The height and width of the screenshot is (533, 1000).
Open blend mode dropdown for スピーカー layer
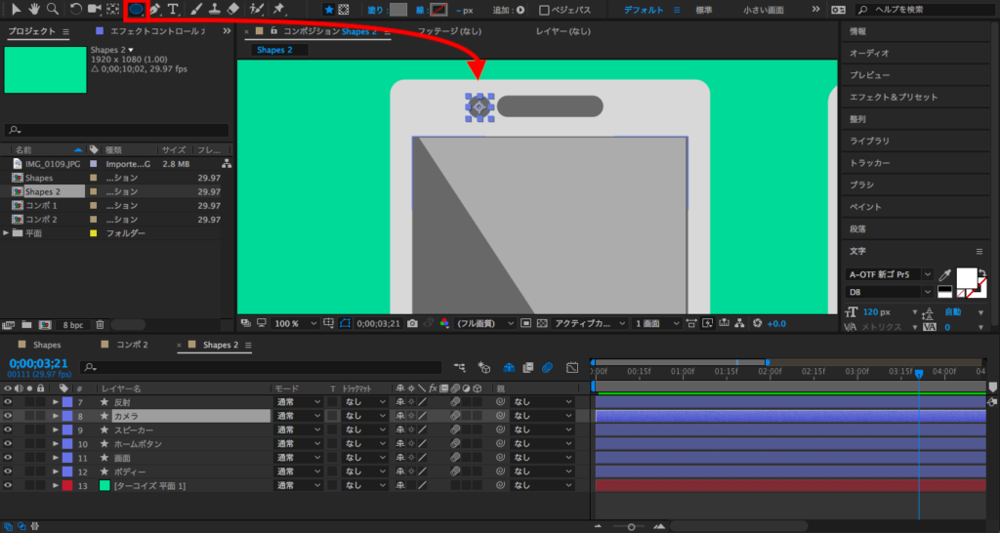click(298, 430)
